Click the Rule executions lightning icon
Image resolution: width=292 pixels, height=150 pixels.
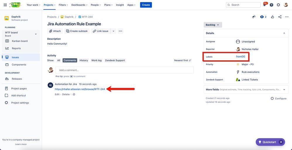[238, 72]
